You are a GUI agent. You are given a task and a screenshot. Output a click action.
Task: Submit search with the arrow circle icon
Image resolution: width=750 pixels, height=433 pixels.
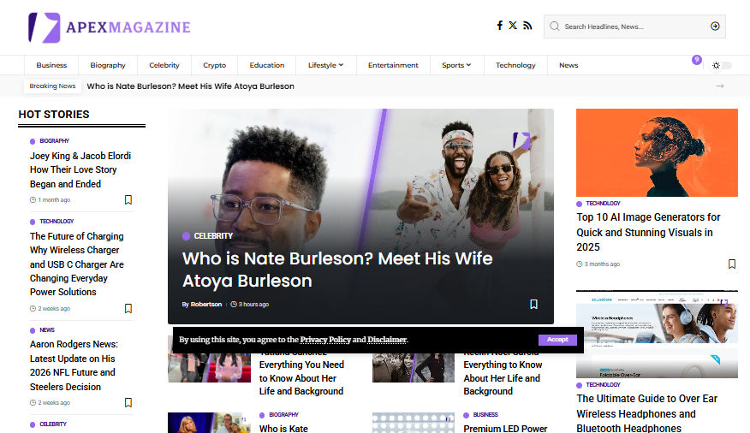tap(715, 27)
